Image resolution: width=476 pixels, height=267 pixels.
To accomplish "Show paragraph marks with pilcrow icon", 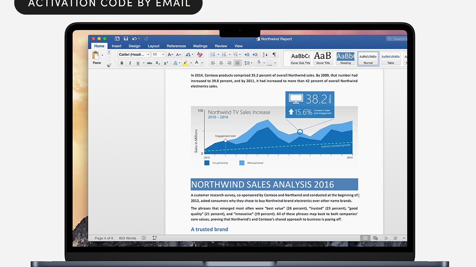I will [x=274, y=55].
